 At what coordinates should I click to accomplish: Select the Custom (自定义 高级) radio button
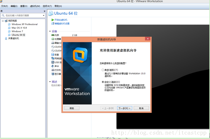click(103, 82)
